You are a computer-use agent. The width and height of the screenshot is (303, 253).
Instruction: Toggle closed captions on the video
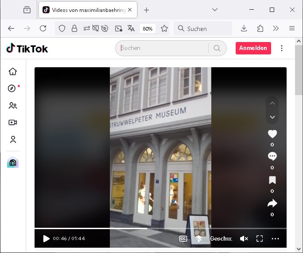pyautogui.click(x=183, y=239)
